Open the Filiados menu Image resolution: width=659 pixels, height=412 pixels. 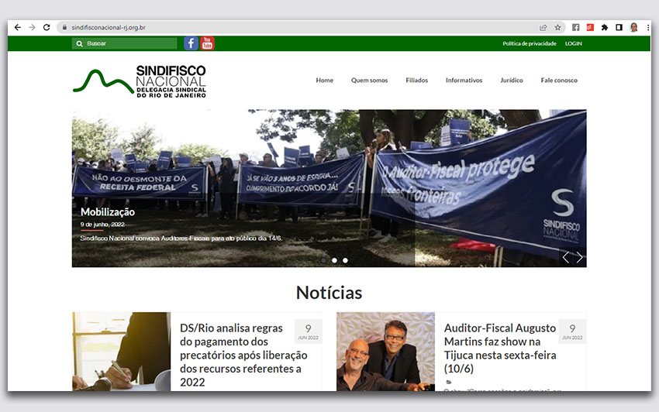coord(416,81)
